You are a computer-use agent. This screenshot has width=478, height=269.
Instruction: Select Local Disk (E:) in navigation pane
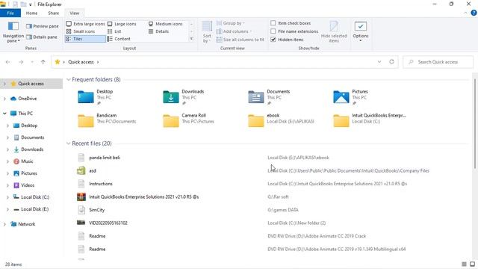[34, 209]
